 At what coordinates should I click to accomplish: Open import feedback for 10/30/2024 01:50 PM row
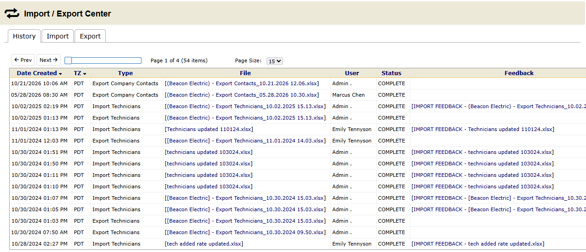483,164
